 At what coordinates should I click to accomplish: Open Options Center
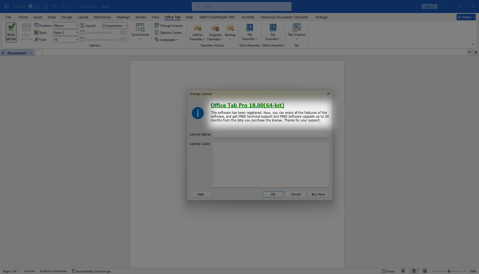tap(168, 32)
